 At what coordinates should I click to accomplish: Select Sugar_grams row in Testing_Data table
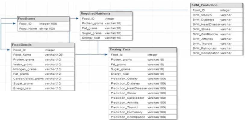point(143,69)
